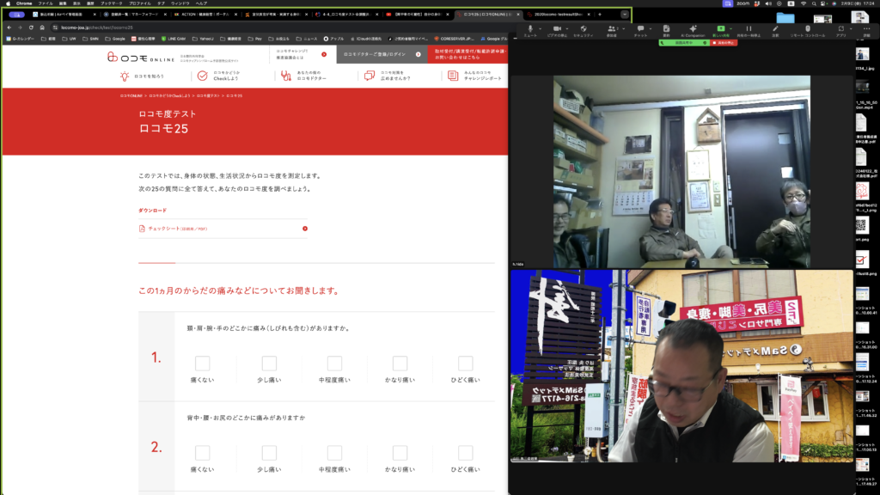Viewport: 880px width, 495px height.
Task: Open the Zoom participants icon
Action: click(611, 28)
